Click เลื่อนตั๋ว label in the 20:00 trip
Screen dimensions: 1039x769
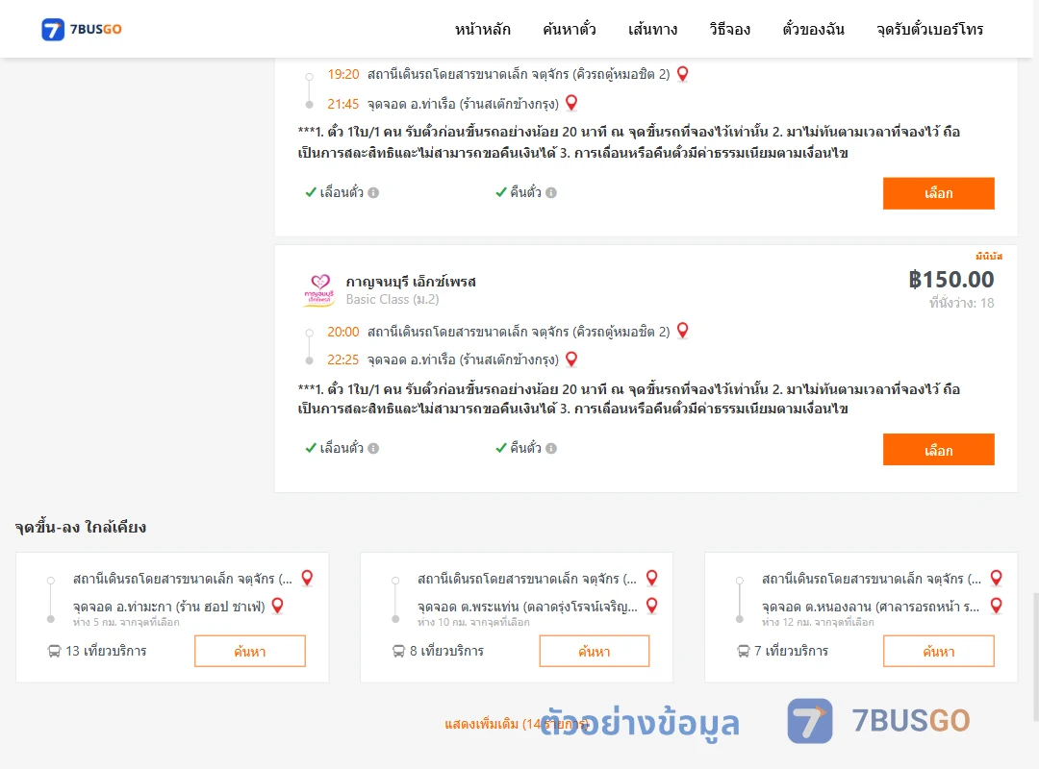coord(342,448)
